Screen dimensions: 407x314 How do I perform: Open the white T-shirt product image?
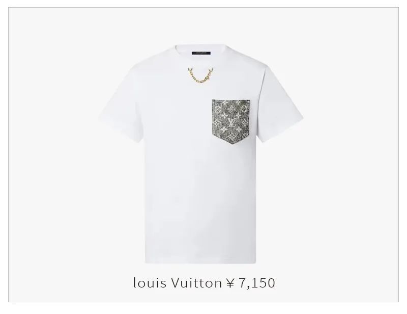(x=201, y=154)
